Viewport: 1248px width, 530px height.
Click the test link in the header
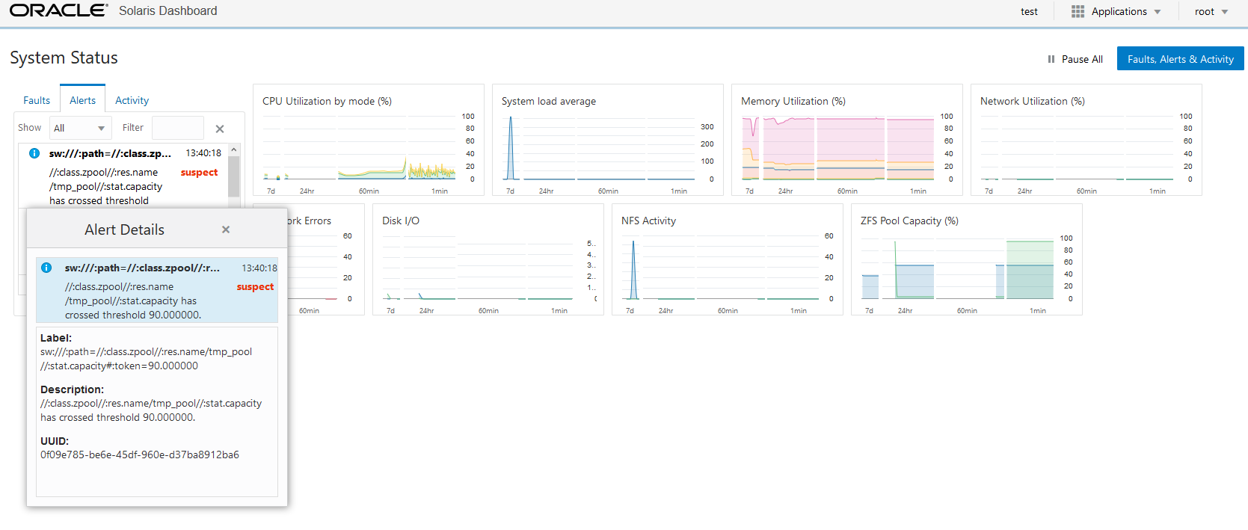(x=1029, y=11)
